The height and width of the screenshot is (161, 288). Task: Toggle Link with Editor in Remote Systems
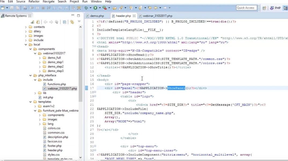tap(72, 22)
